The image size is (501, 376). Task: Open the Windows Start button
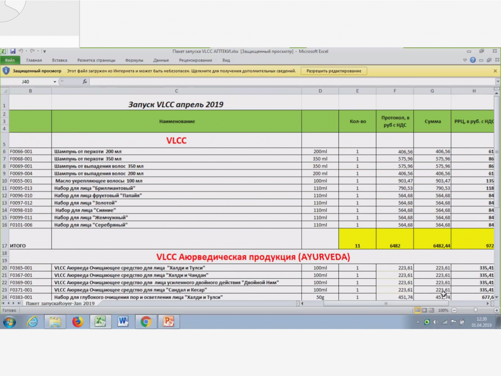[x=10, y=322]
